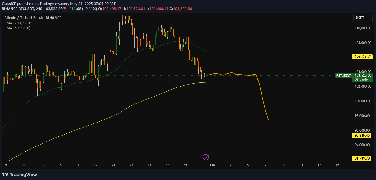Select the orange projected price path line
The height and width of the screenshot is (180, 376).
261,94
